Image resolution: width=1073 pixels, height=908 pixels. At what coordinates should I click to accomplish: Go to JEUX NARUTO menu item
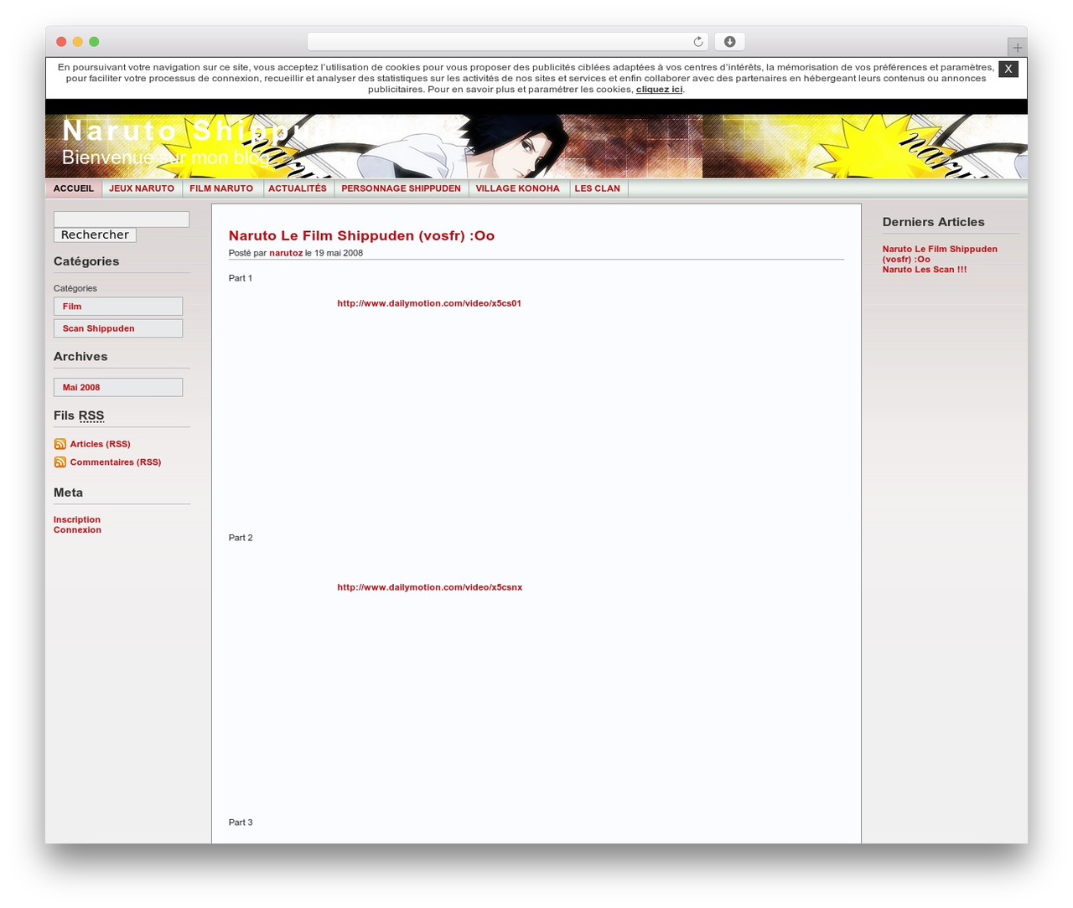point(142,188)
